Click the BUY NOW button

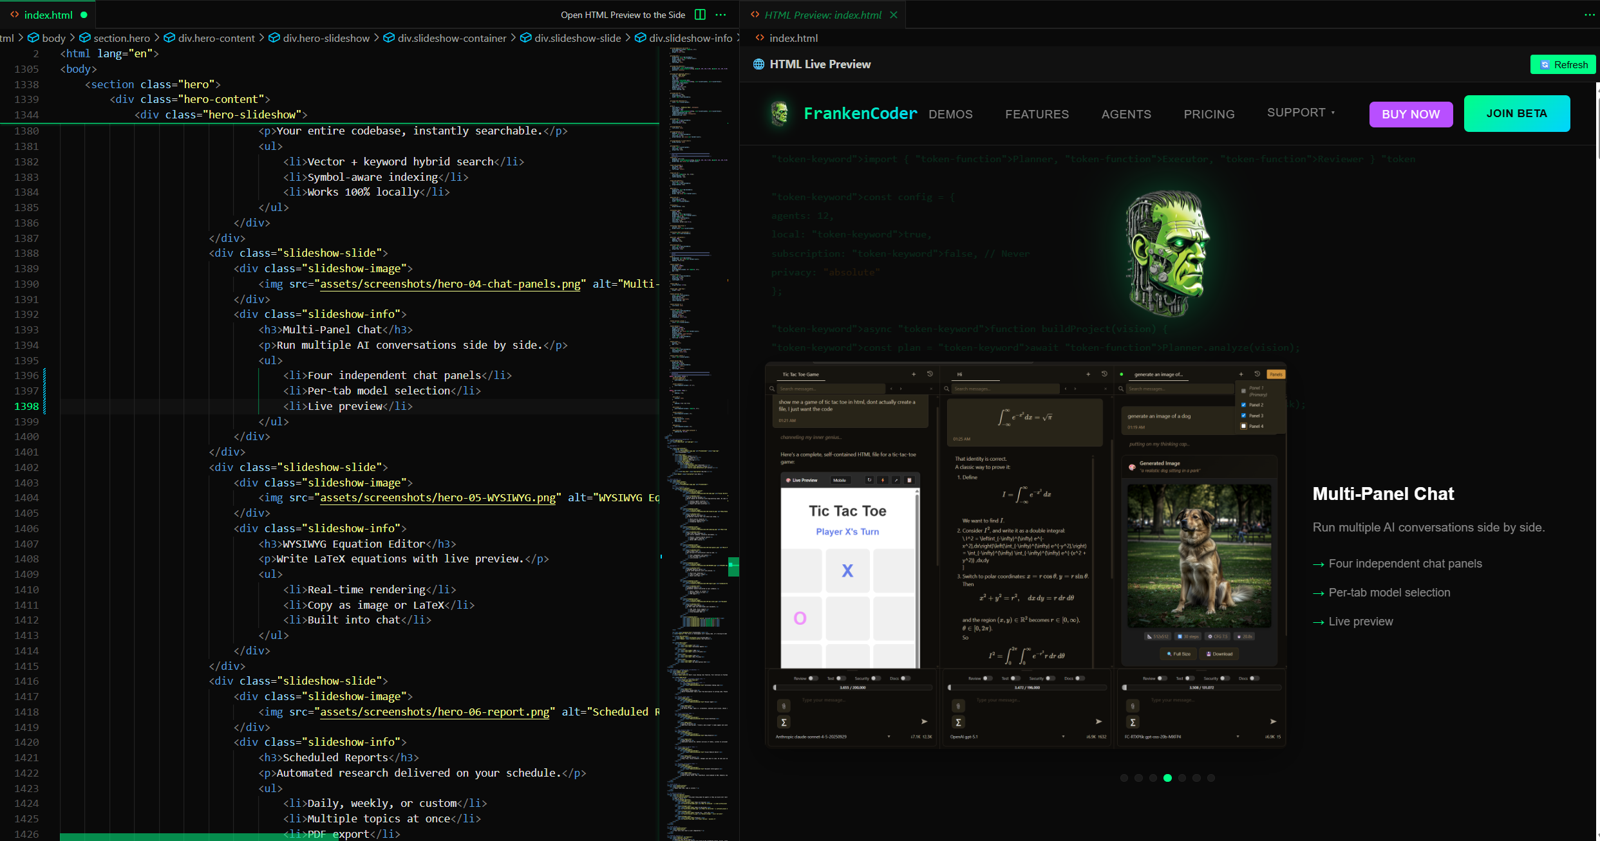click(x=1411, y=114)
